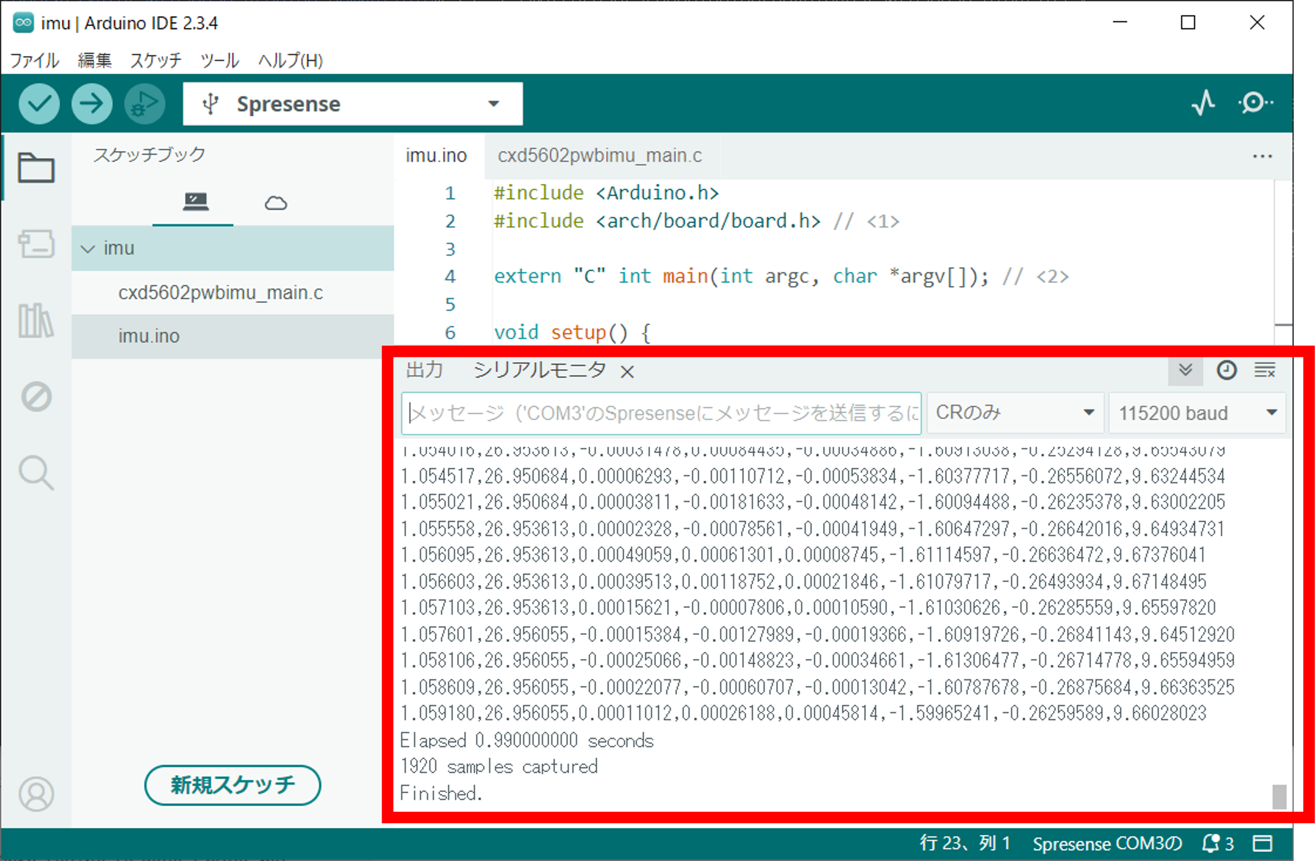Open the ツール menu
Viewport: 1315px width, 861px height.
(219, 61)
